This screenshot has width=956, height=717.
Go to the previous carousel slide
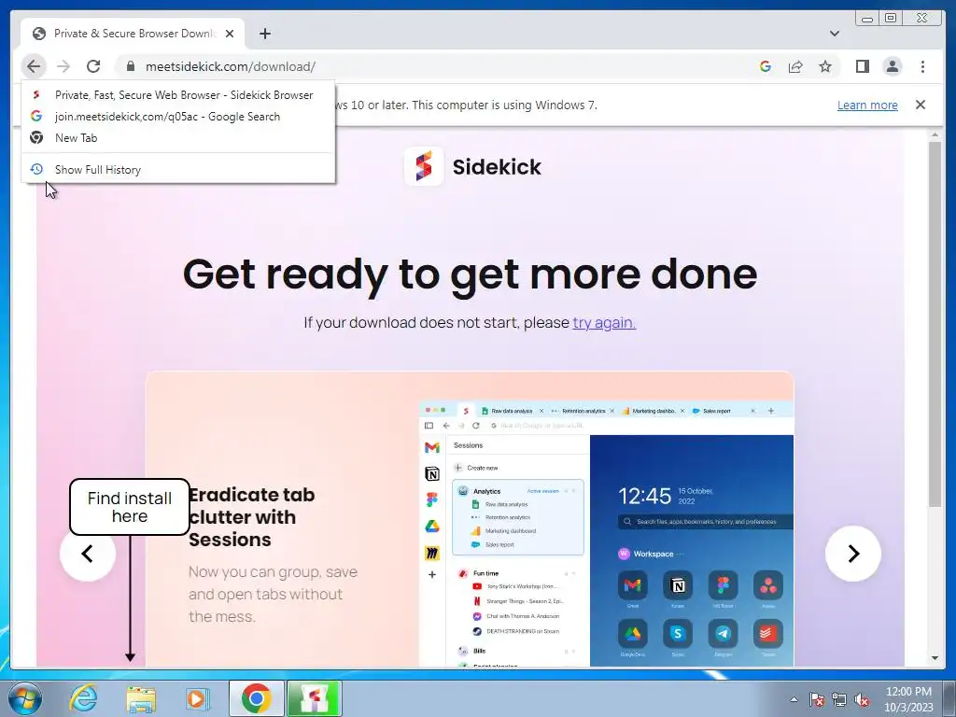[88, 554]
